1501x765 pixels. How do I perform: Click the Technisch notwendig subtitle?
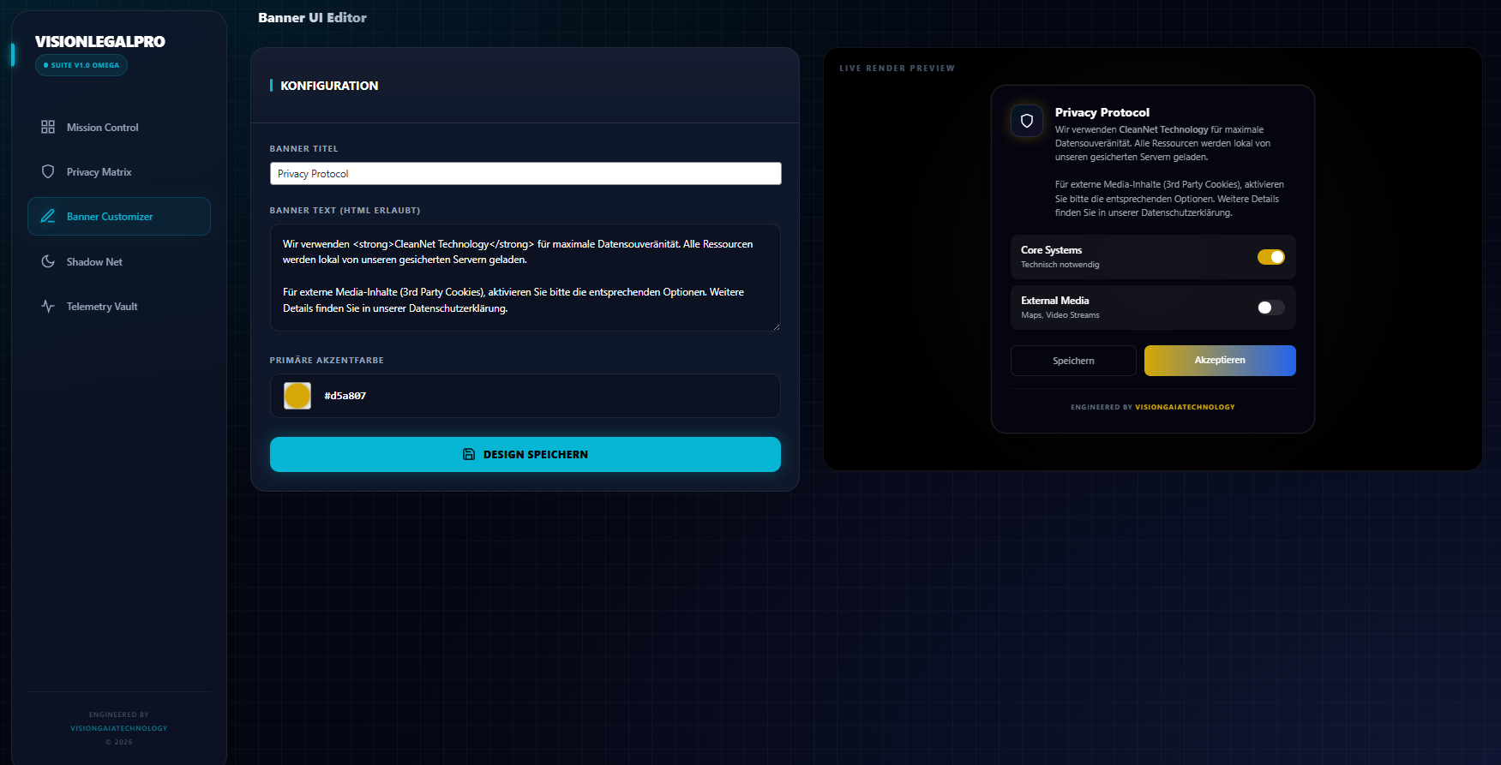[1060, 265]
